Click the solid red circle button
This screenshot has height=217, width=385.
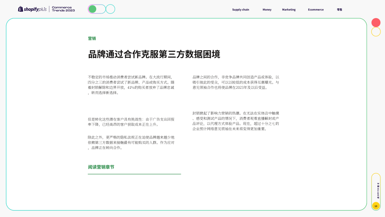tap(376, 23)
